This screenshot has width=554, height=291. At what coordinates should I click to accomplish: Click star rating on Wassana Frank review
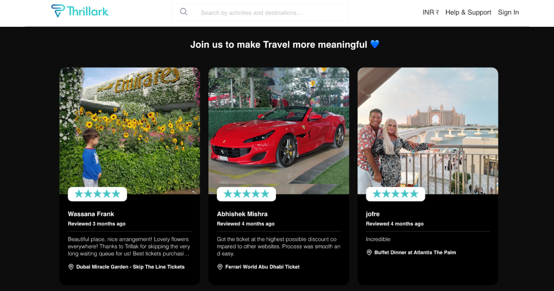pos(97,194)
